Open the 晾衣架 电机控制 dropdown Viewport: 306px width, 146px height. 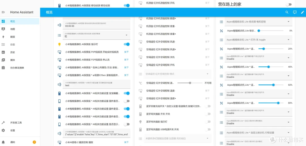[x=259, y=22]
